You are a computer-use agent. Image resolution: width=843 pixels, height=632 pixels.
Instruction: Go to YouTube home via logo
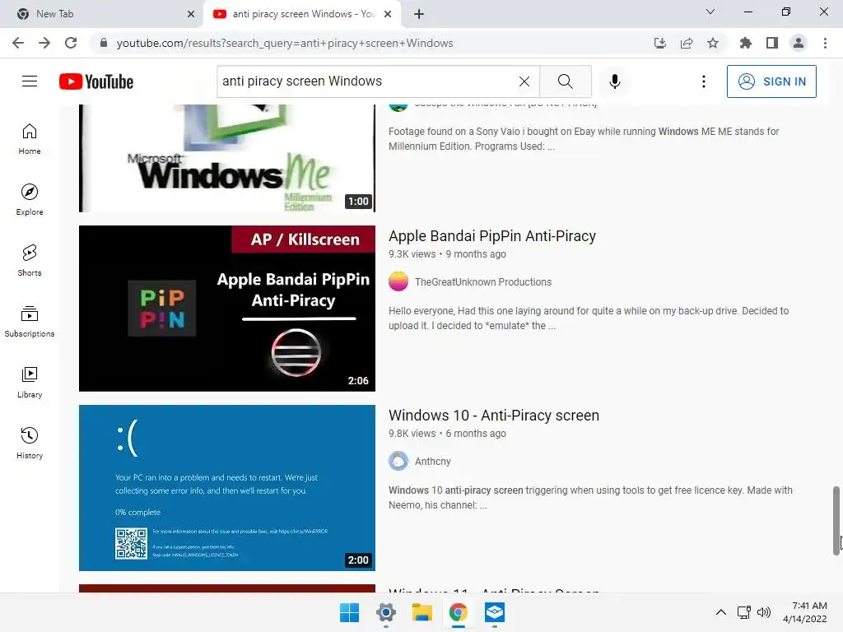tap(96, 81)
